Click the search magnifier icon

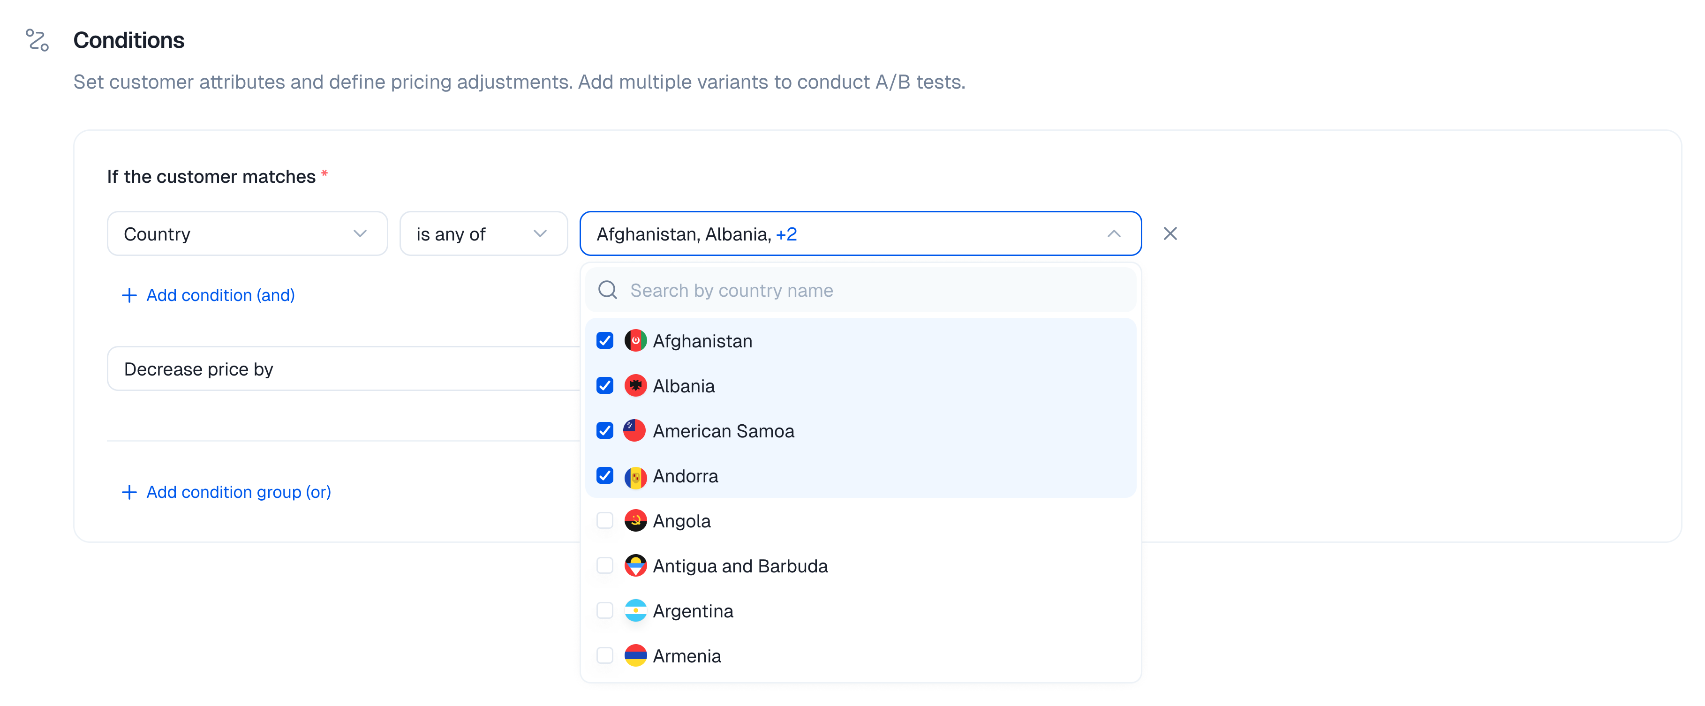click(607, 290)
